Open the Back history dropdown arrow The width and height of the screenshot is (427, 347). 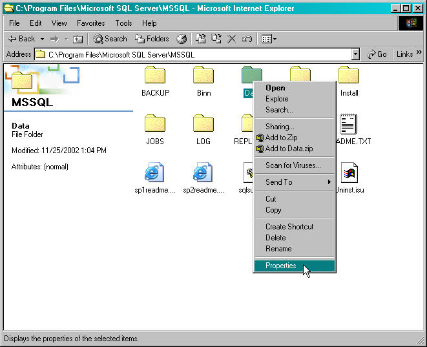point(42,39)
